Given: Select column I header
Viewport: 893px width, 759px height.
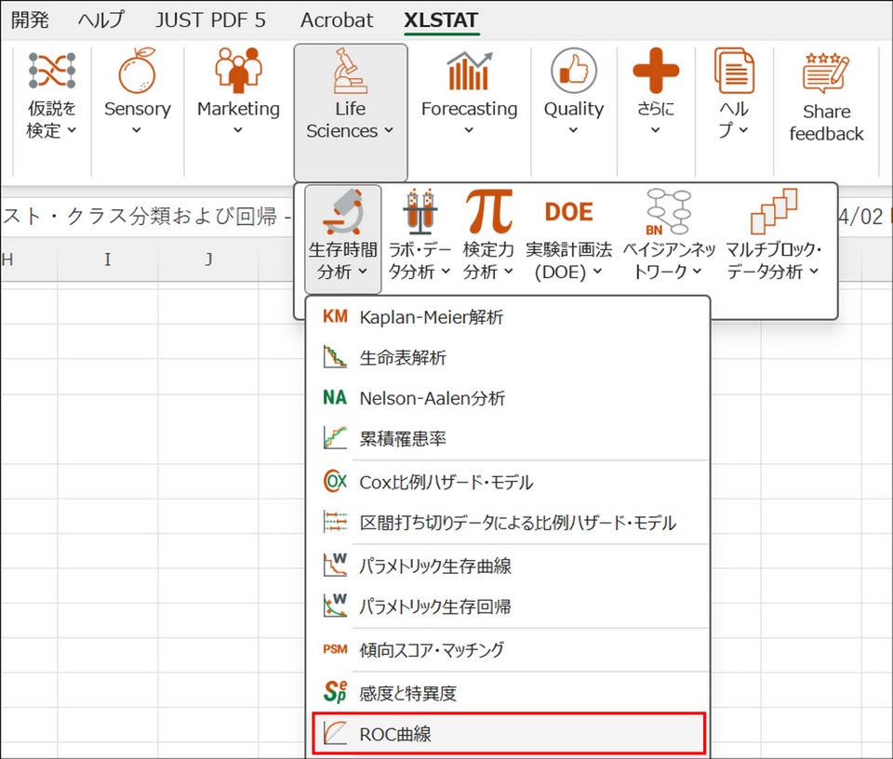Looking at the screenshot, I should [108, 260].
